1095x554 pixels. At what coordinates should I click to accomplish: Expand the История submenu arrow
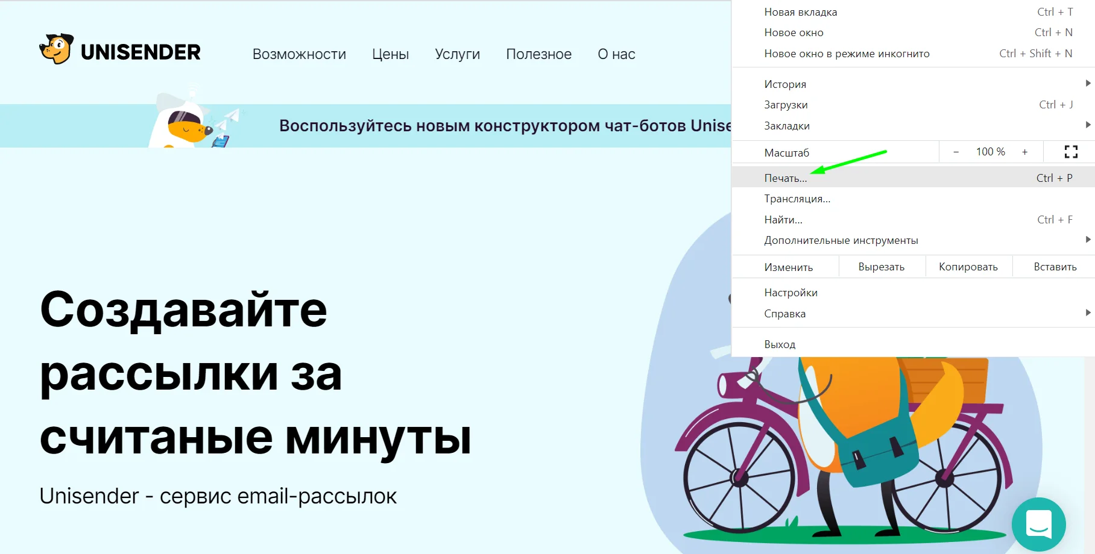coord(1088,83)
